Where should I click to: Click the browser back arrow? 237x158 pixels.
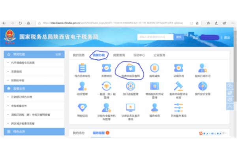[4, 23]
